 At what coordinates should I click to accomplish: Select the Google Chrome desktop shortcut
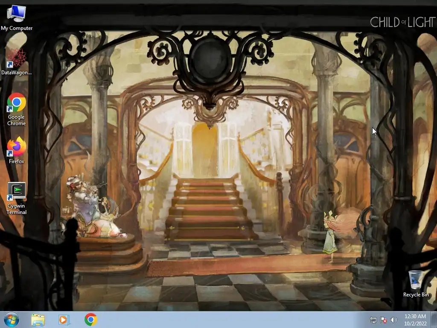pos(17,109)
